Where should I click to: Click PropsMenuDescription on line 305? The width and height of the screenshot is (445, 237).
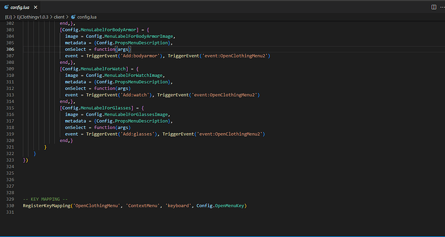pos(141,43)
